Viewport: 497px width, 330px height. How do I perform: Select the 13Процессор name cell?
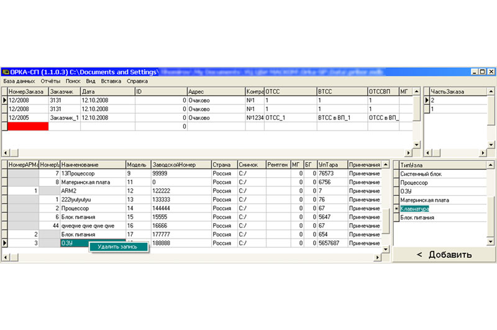(93, 173)
